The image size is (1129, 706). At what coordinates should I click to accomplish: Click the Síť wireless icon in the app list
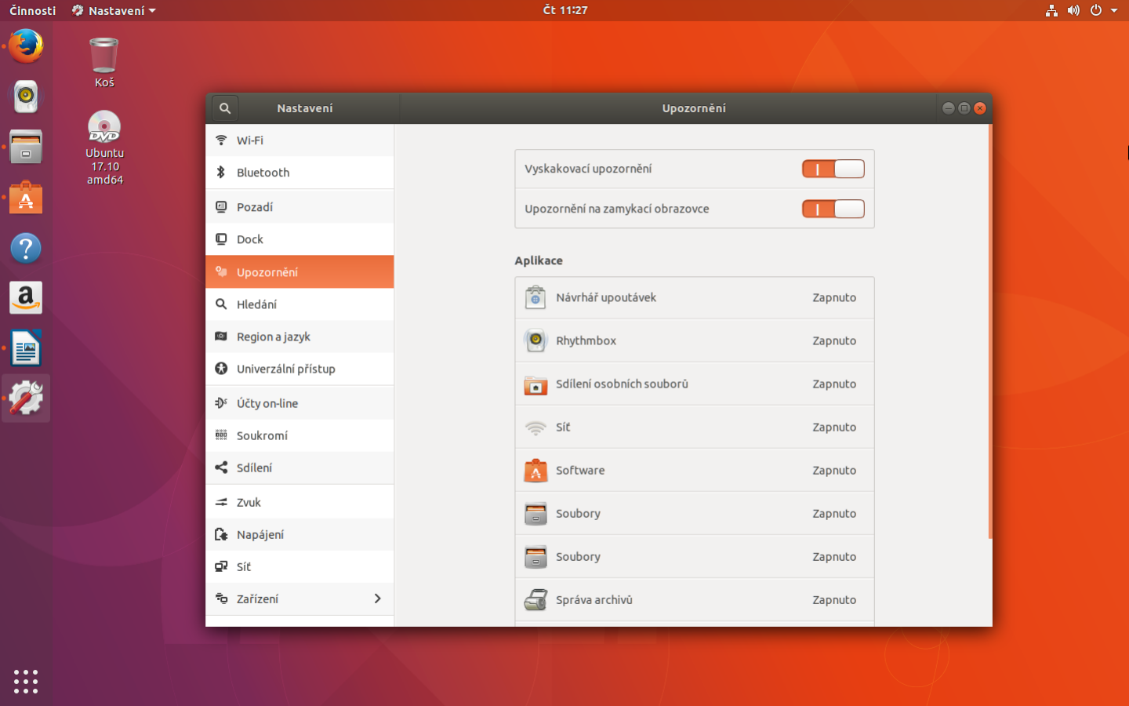tap(535, 427)
